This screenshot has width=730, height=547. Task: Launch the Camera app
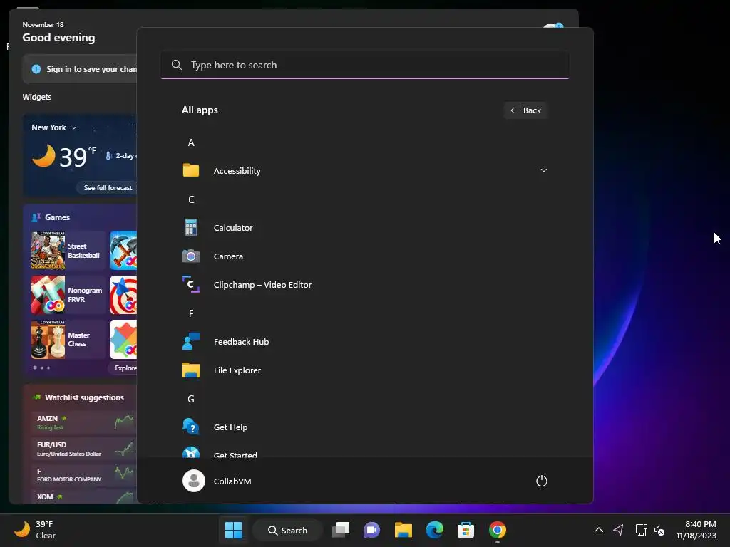pos(364,256)
